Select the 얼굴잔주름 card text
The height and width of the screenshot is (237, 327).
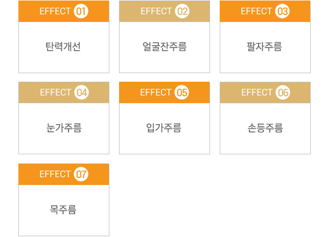tap(165, 46)
